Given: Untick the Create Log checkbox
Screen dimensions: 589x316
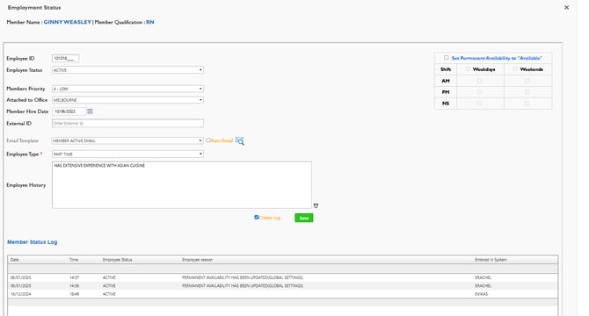Looking at the screenshot, I should [x=257, y=217].
